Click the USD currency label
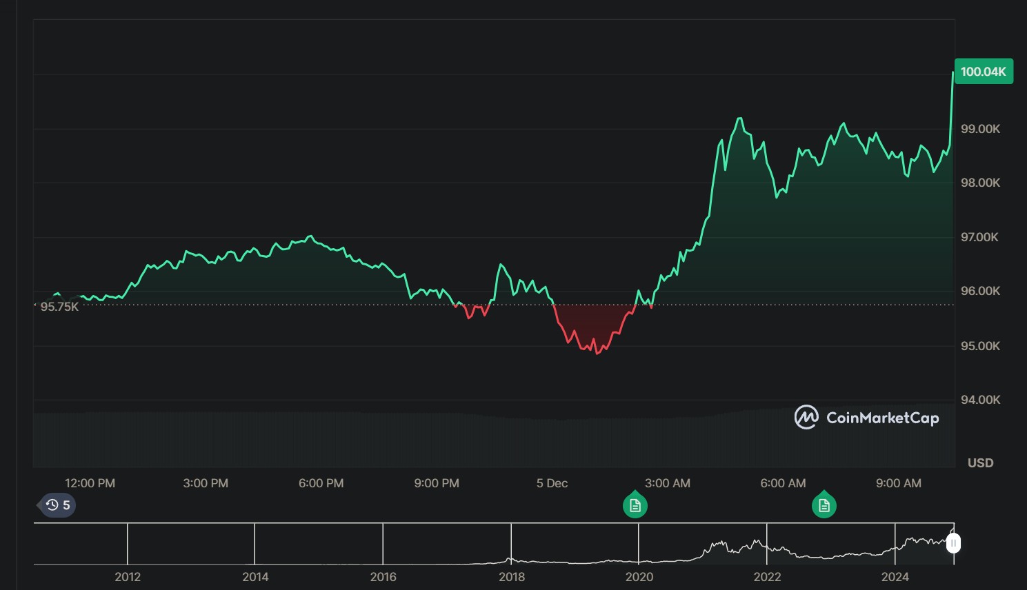1027x590 pixels. (x=980, y=463)
